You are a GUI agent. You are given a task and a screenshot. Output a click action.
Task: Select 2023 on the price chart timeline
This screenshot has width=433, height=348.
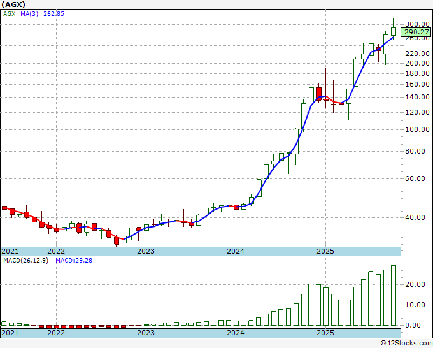(x=146, y=251)
